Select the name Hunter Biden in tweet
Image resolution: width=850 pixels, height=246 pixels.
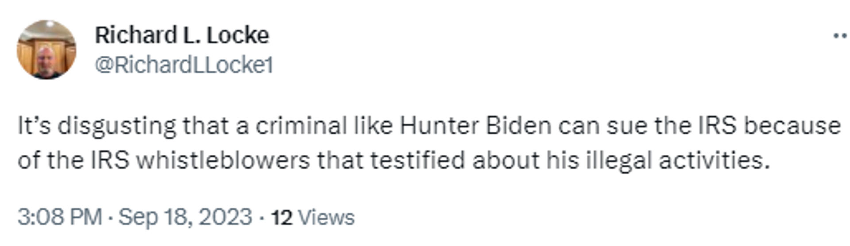tap(475, 126)
